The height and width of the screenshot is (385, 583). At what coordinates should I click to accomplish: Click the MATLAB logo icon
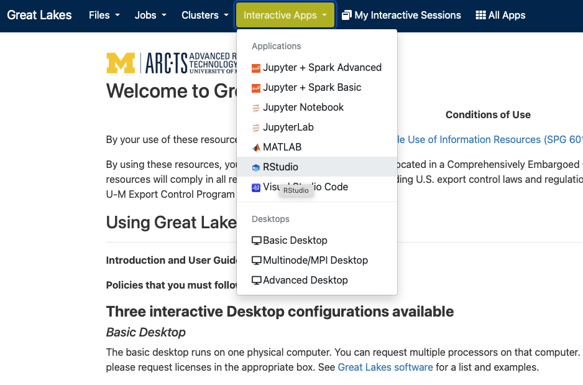pyautogui.click(x=256, y=147)
